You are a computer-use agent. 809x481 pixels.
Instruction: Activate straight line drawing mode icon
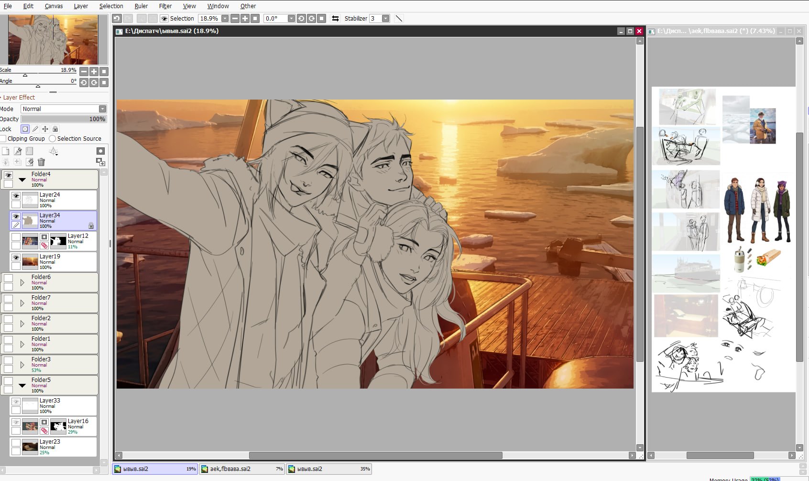pos(399,19)
